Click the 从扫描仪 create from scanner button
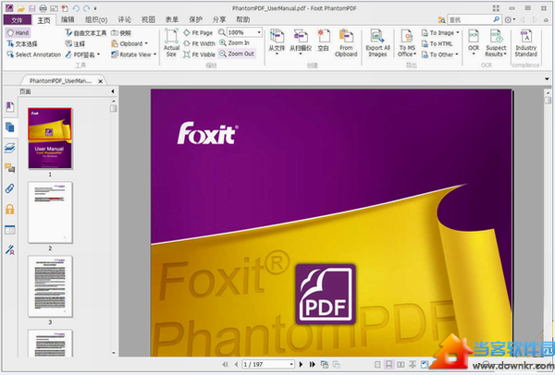 pos(301,43)
